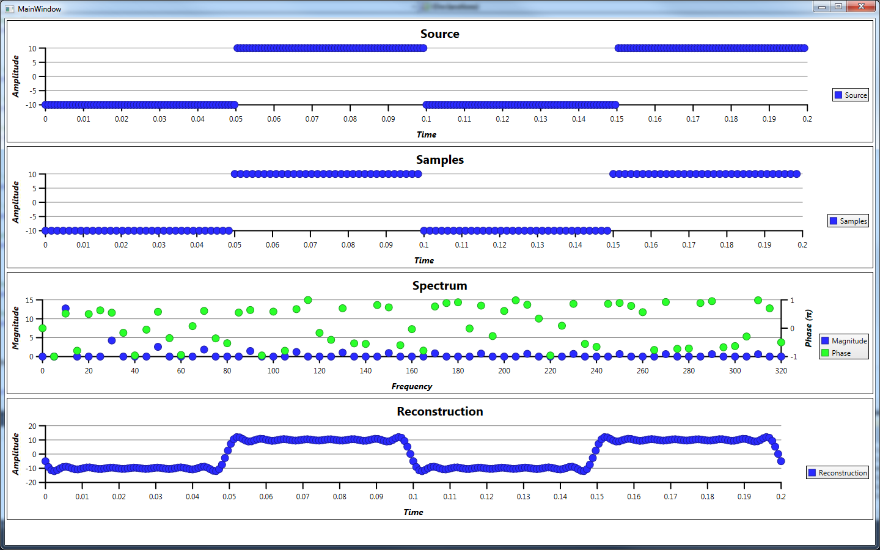Click the Samples chart title

pyautogui.click(x=439, y=159)
